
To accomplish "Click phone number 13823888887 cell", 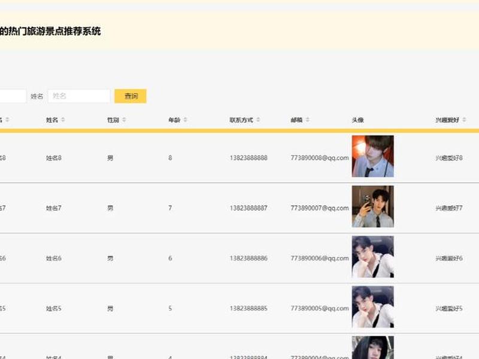I will [248, 208].
